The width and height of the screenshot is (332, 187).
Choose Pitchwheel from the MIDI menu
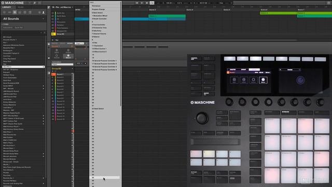(x=105, y=6)
